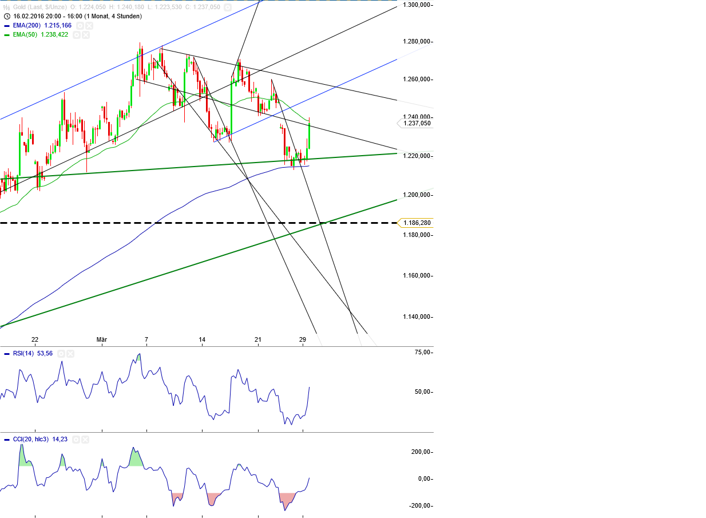Toggle RSI line visibility via its blue legend marker
Image resolution: width=706 pixels, height=518 pixels.
click(7, 354)
